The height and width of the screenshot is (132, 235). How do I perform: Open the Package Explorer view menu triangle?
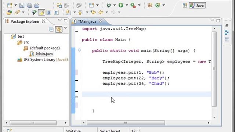66,28
